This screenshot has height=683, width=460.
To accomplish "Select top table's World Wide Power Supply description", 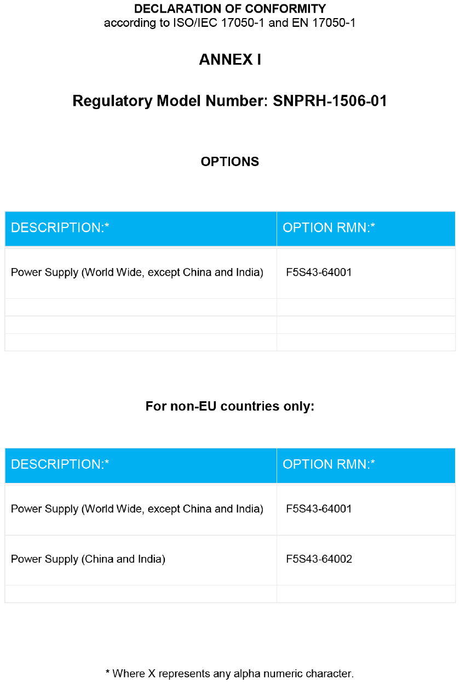I will click(x=137, y=272).
